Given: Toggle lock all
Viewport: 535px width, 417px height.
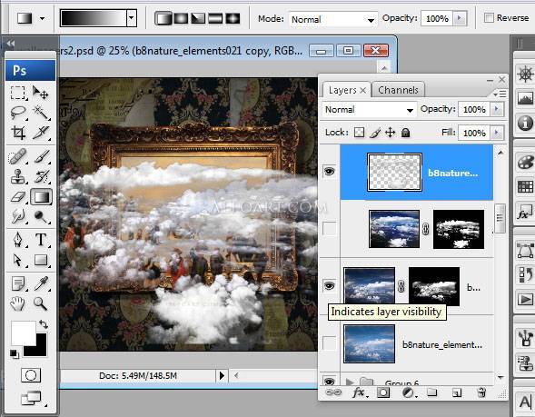Looking at the screenshot, I should (x=405, y=133).
